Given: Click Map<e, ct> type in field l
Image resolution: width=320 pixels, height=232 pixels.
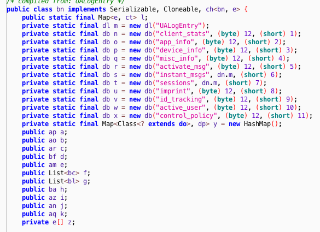Looking at the screenshot, I should click(x=118, y=17).
